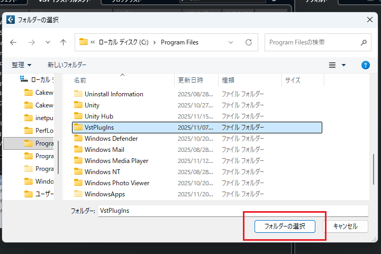Open the 整理 dropdown menu
The image size is (381, 254).
coord(22,65)
